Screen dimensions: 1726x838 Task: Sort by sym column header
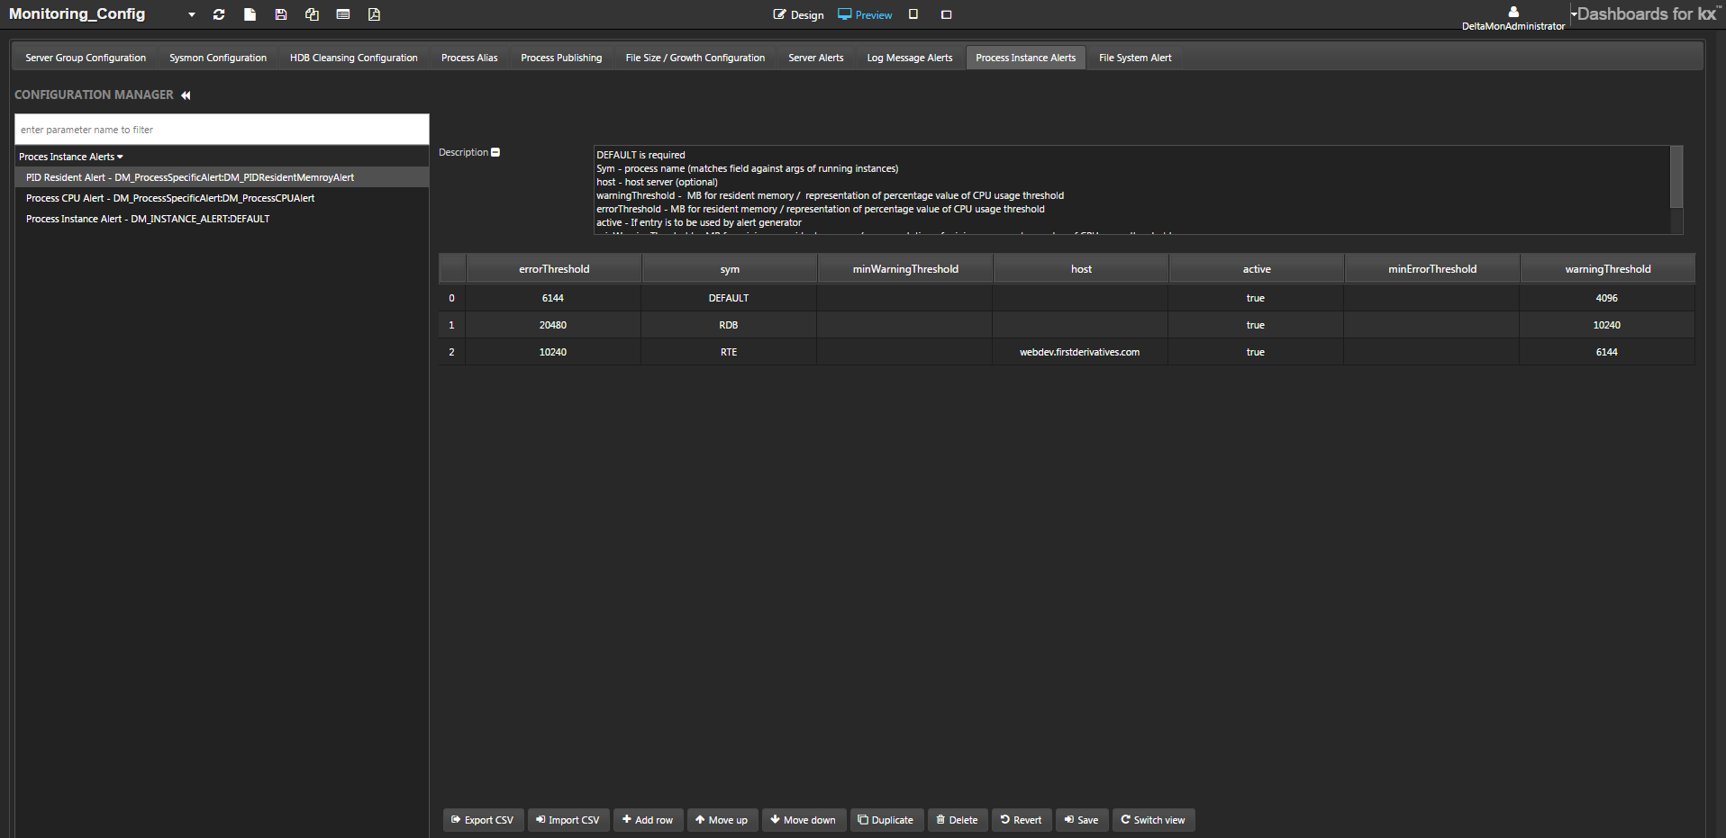(x=730, y=269)
